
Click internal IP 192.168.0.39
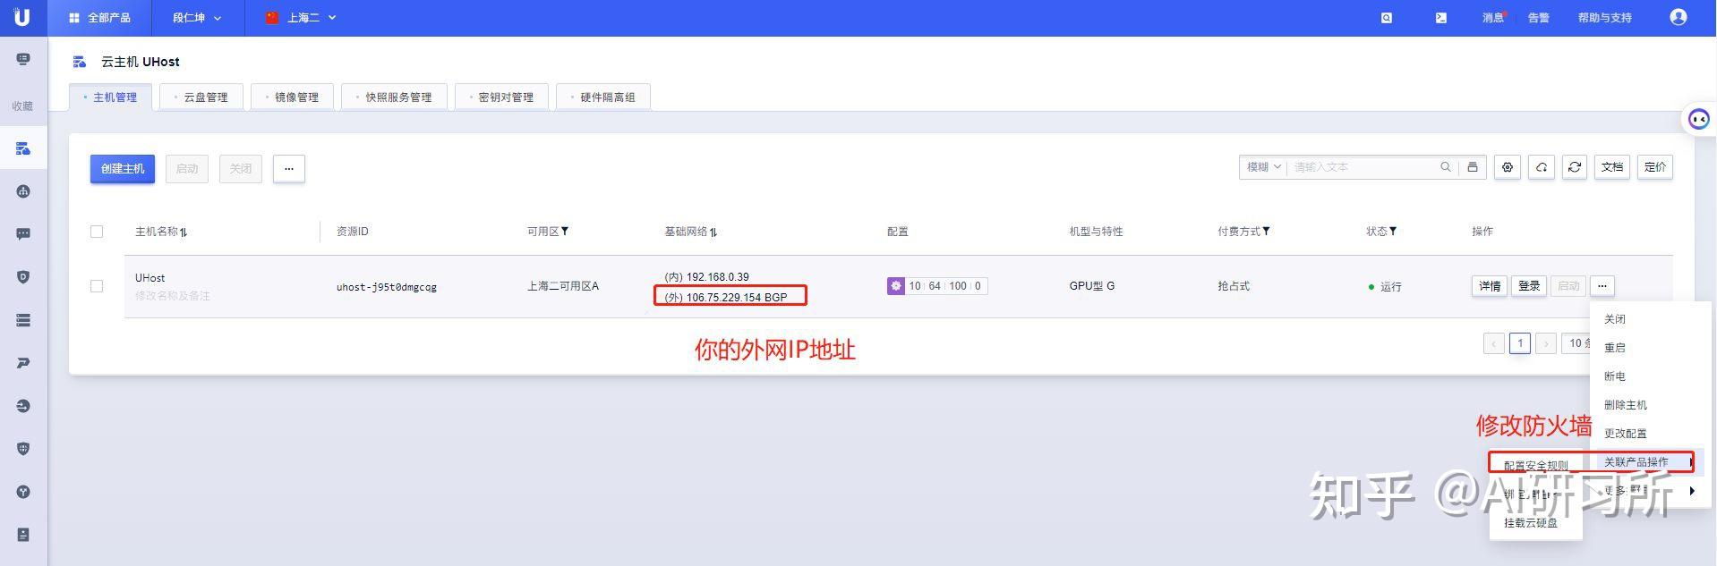coord(707,277)
